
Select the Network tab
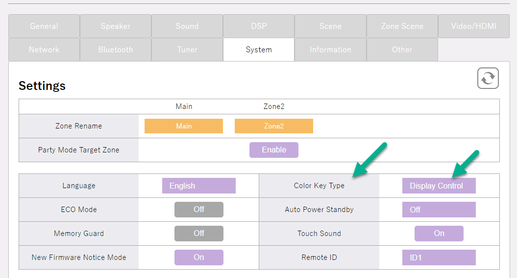tap(44, 50)
